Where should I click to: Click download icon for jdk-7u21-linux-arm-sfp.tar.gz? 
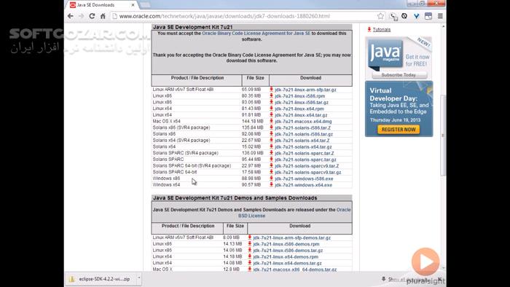point(271,90)
